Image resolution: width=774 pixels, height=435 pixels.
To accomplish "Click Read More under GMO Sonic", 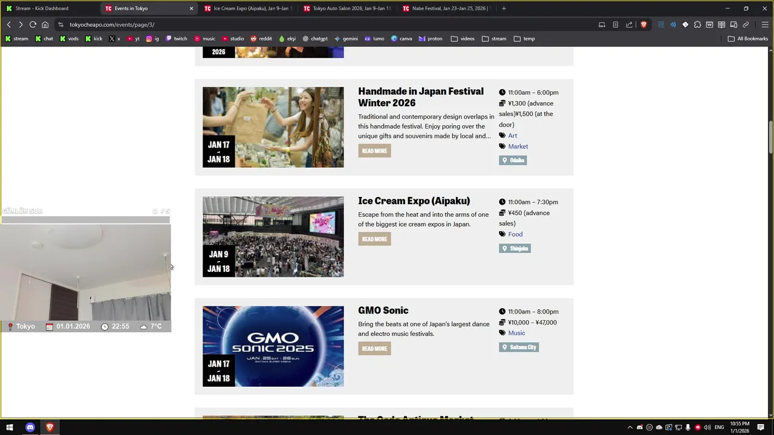I will [x=374, y=348].
